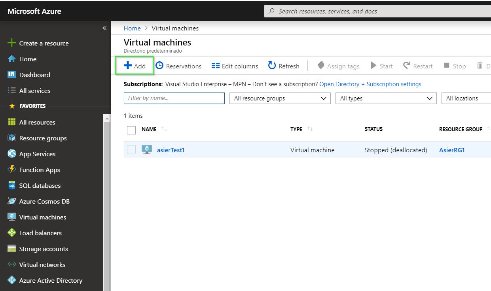Click the Storage accounts icon
This screenshot has height=291, width=491.
pos(12,249)
